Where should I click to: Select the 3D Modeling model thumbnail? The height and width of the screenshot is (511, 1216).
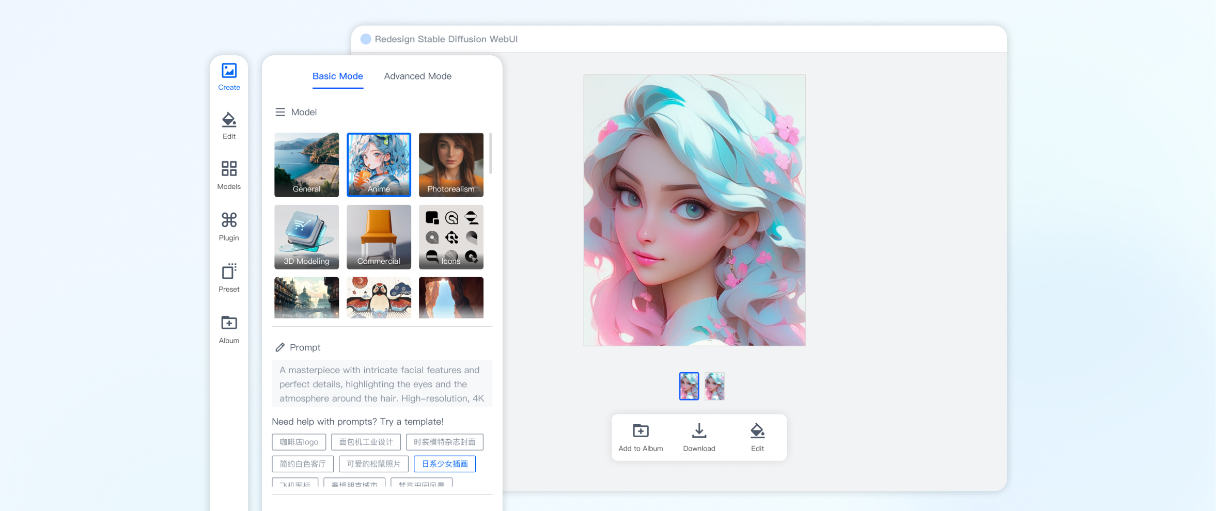[x=307, y=237]
